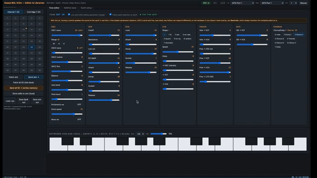This screenshot has height=178, width=317.
Task: Open the MIDI channel dropdown
Action: (x=294, y=3)
